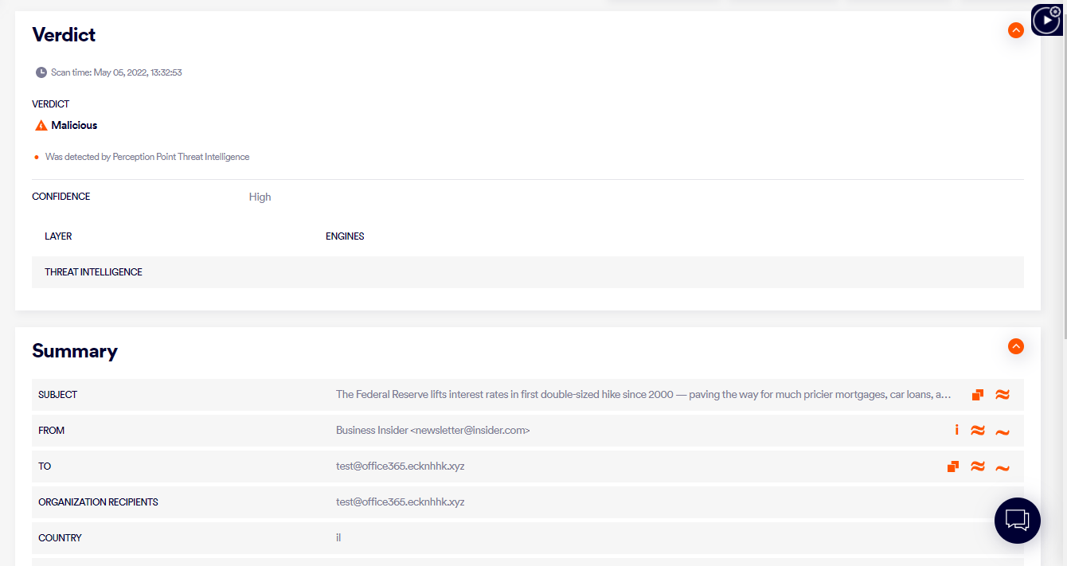The height and width of the screenshot is (566, 1067).
Task: Click the double-wave icon in the TO row
Action: 978,466
